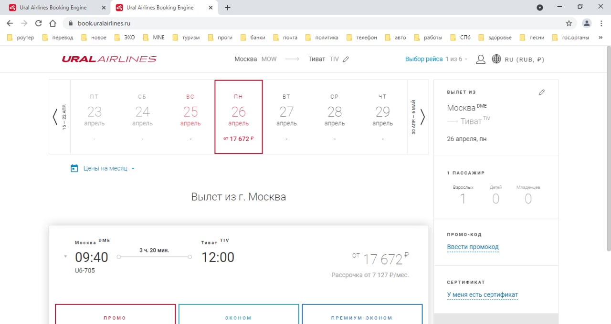Click Ввести промокод link
Screen dimensions: 611x324
pos(473,247)
